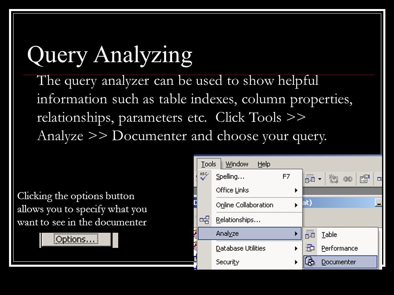Click the Spelling ABC checkmark icon

(204, 176)
